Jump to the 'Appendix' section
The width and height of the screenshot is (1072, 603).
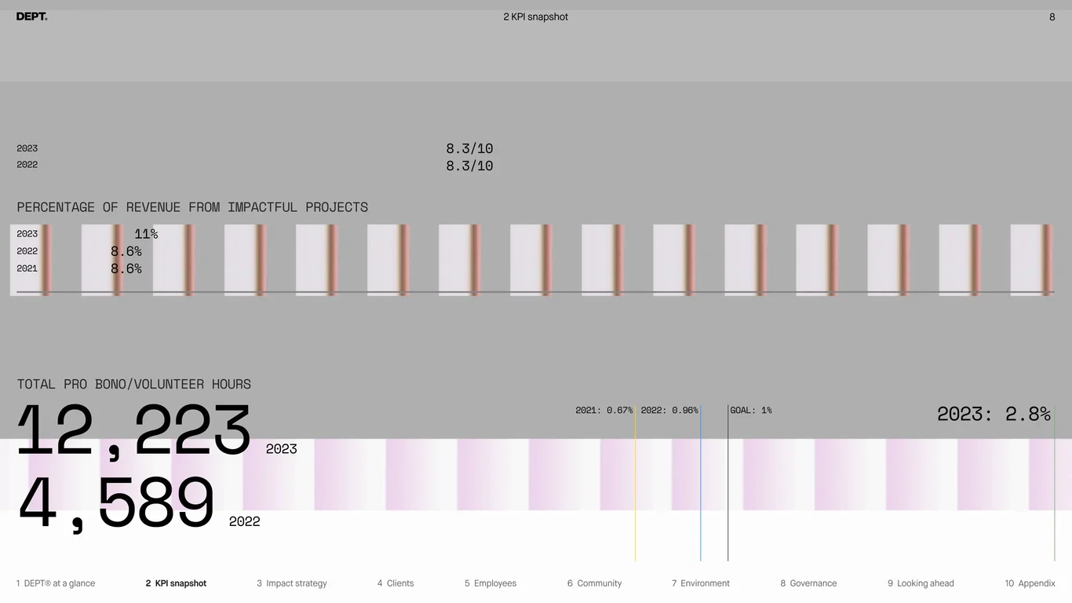coord(1030,583)
